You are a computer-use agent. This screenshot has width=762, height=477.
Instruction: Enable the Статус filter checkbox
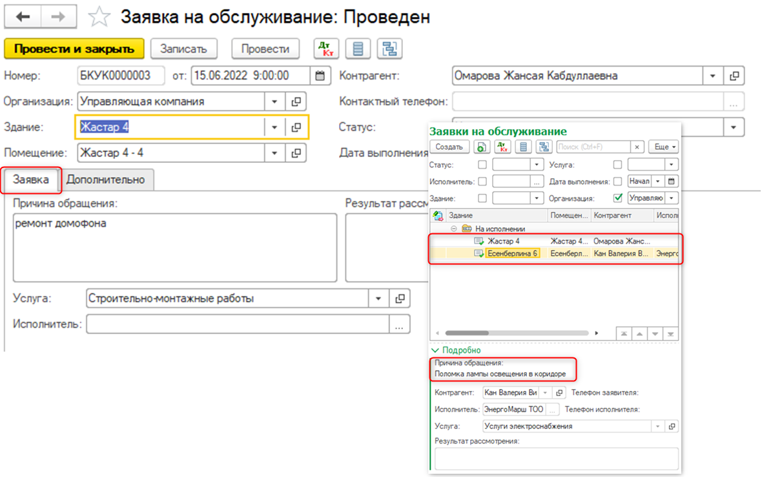(x=483, y=165)
